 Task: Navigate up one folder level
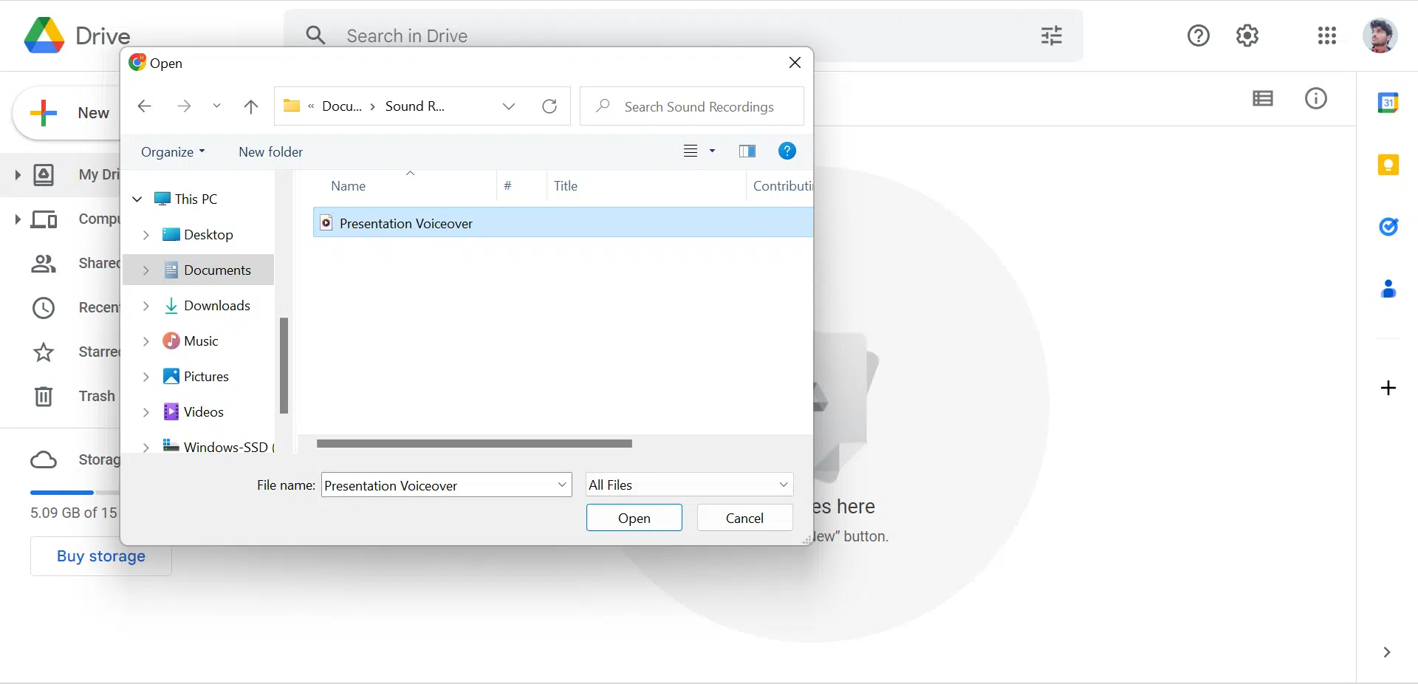(x=251, y=106)
